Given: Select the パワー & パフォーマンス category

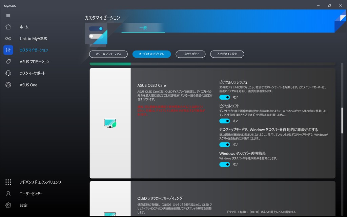Looking at the screenshot, I should 108,54.
